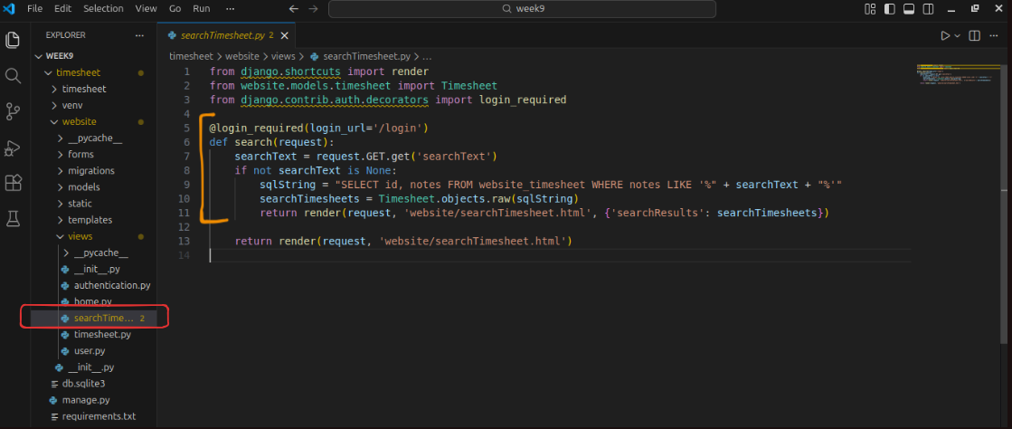The height and width of the screenshot is (429, 1012).
Task: Open the Search view in activity bar
Action: click(x=13, y=76)
